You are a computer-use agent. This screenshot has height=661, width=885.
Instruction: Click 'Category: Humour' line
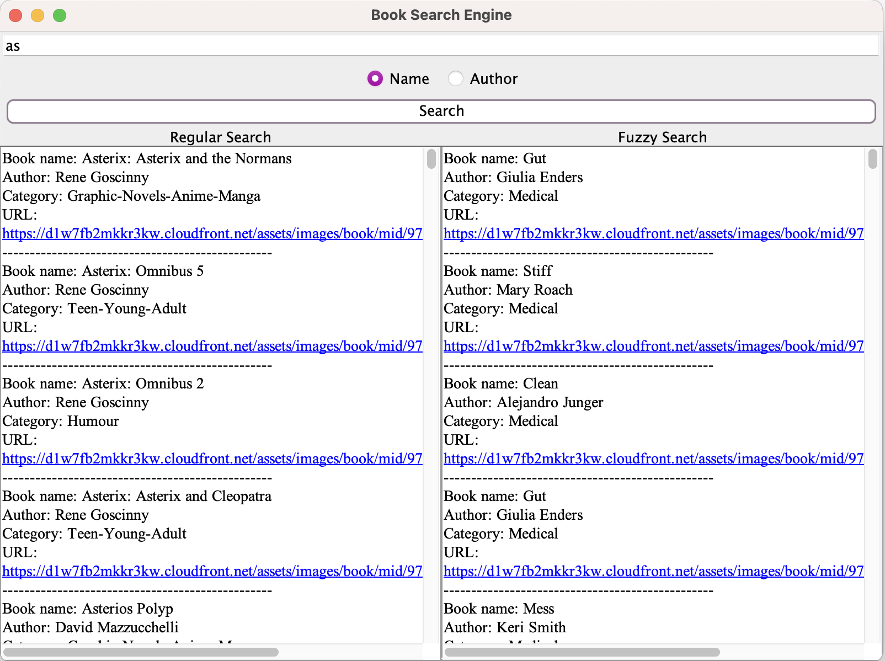point(61,421)
